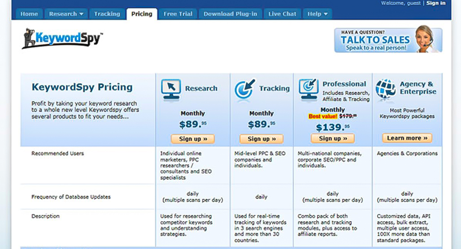This screenshot has width=461, height=249.
Task: Click the Research plan monitor icon
Action: click(x=171, y=90)
